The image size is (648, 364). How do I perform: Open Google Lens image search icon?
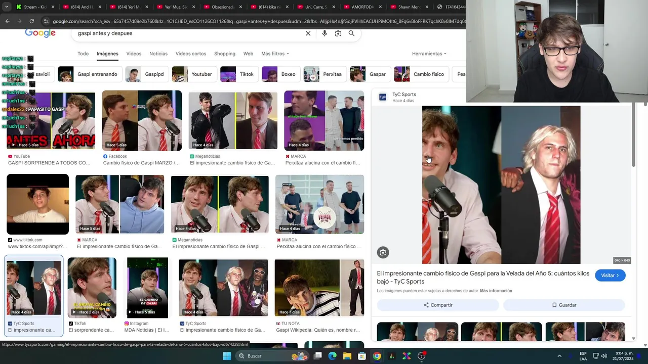[338, 33]
